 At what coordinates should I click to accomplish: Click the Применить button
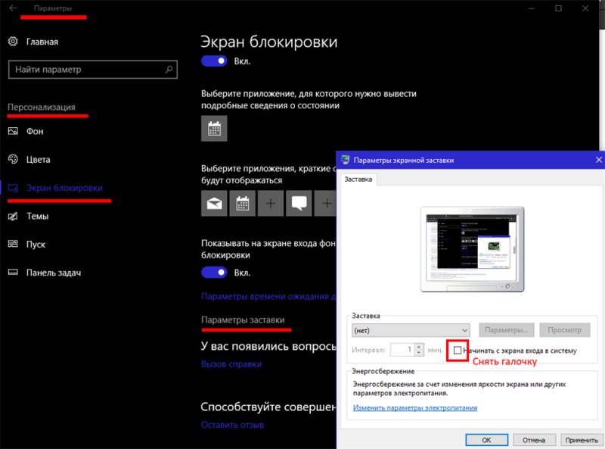click(x=581, y=439)
